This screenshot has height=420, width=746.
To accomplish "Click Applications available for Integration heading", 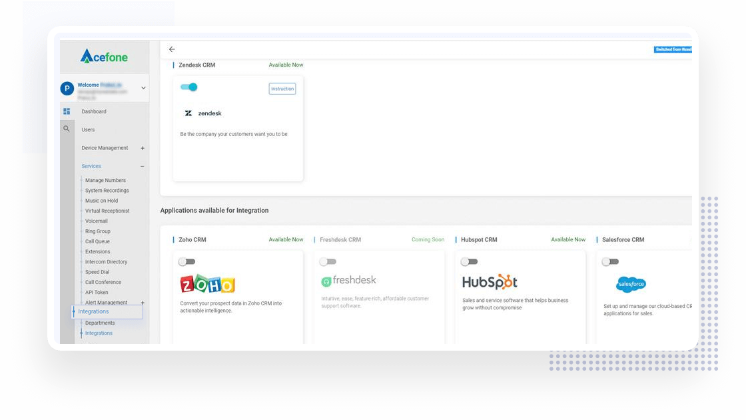I will pos(214,211).
